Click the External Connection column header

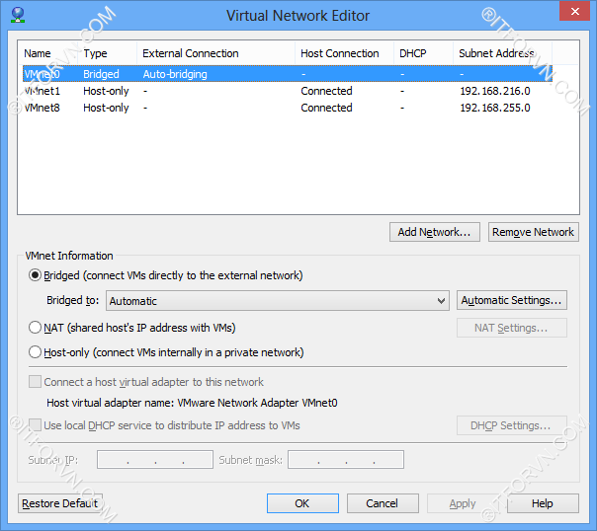(191, 53)
